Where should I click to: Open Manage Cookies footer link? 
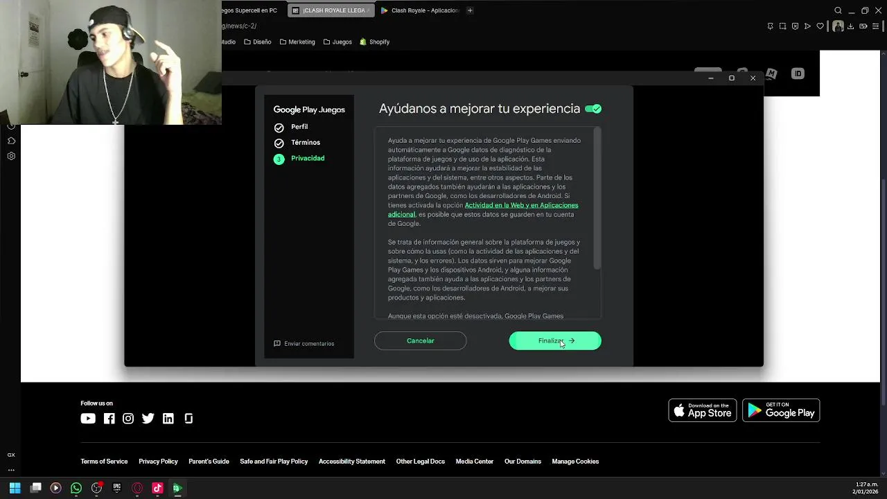(x=575, y=462)
